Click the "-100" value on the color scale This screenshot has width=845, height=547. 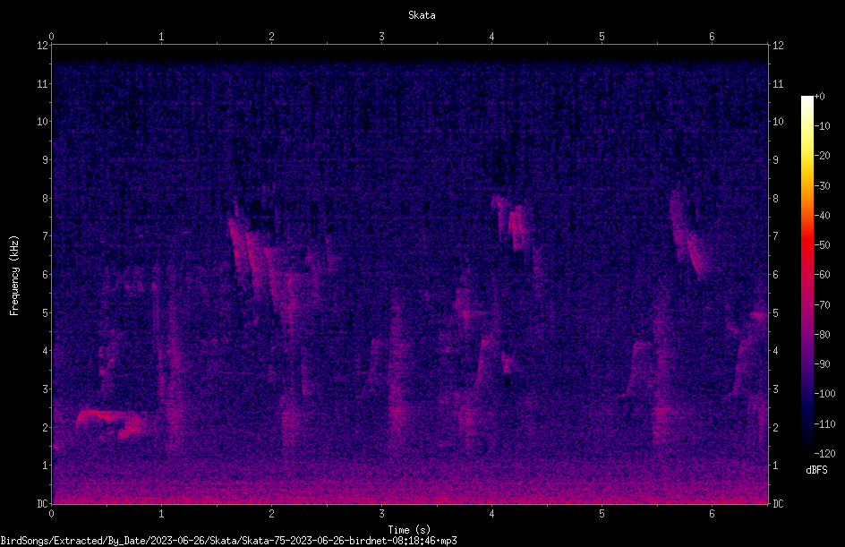(825, 394)
